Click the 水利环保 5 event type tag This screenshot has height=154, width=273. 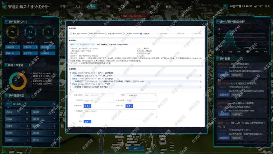(13, 47)
